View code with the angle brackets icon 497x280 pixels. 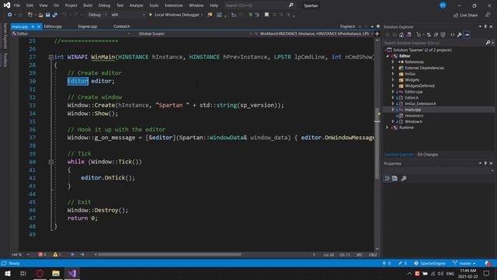452,34
